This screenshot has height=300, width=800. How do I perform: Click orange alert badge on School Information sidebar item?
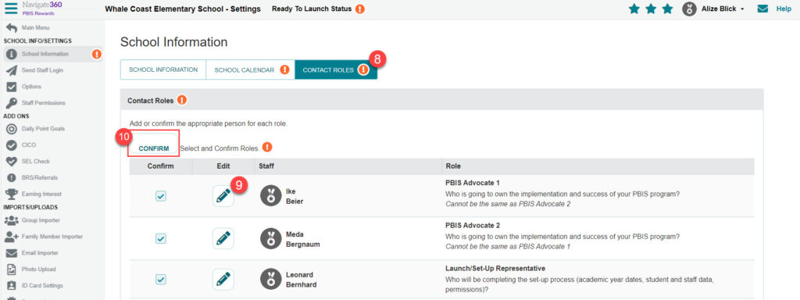click(96, 54)
